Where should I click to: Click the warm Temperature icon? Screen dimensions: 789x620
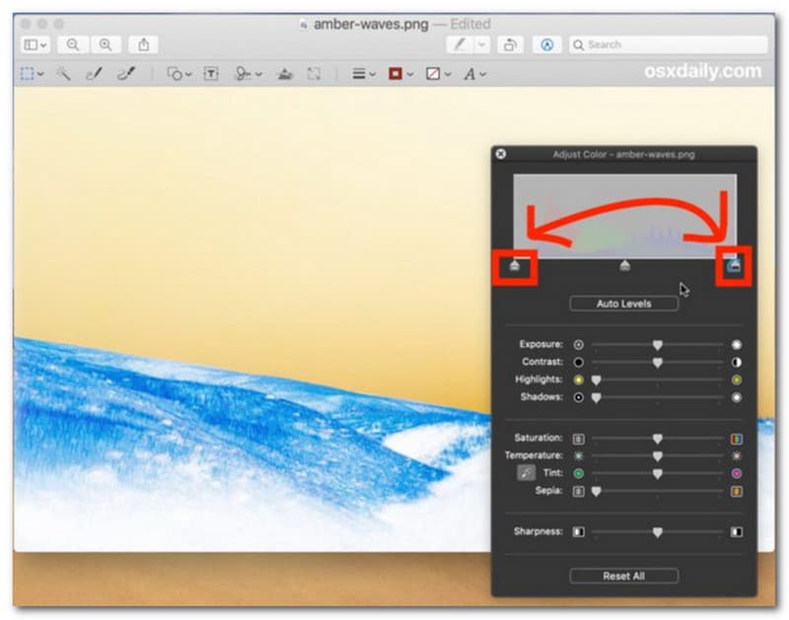[x=737, y=456]
